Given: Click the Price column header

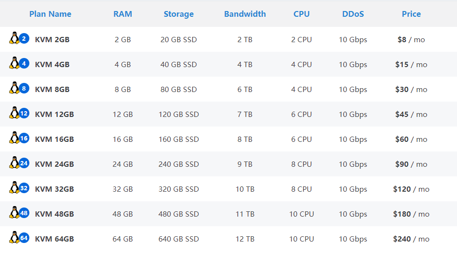Looking at the screenshot, I should tap(411, 14).
